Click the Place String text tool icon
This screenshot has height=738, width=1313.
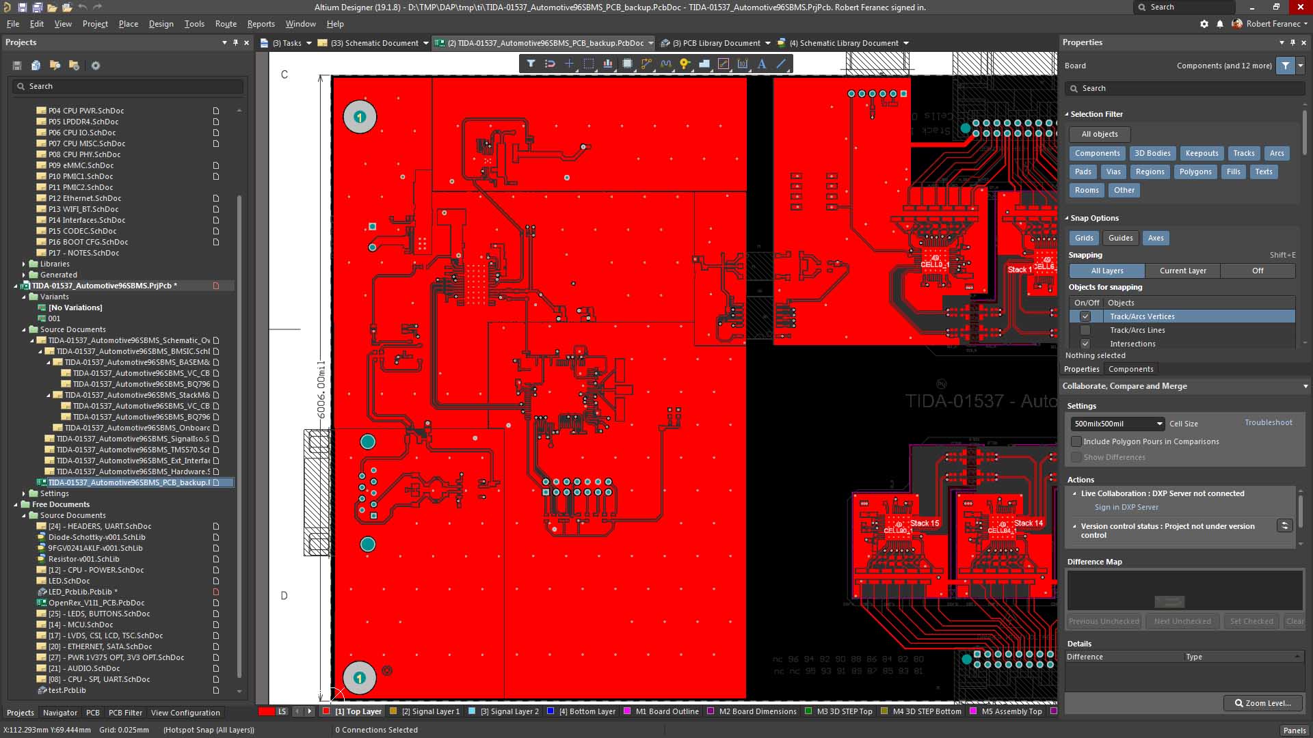762,64
